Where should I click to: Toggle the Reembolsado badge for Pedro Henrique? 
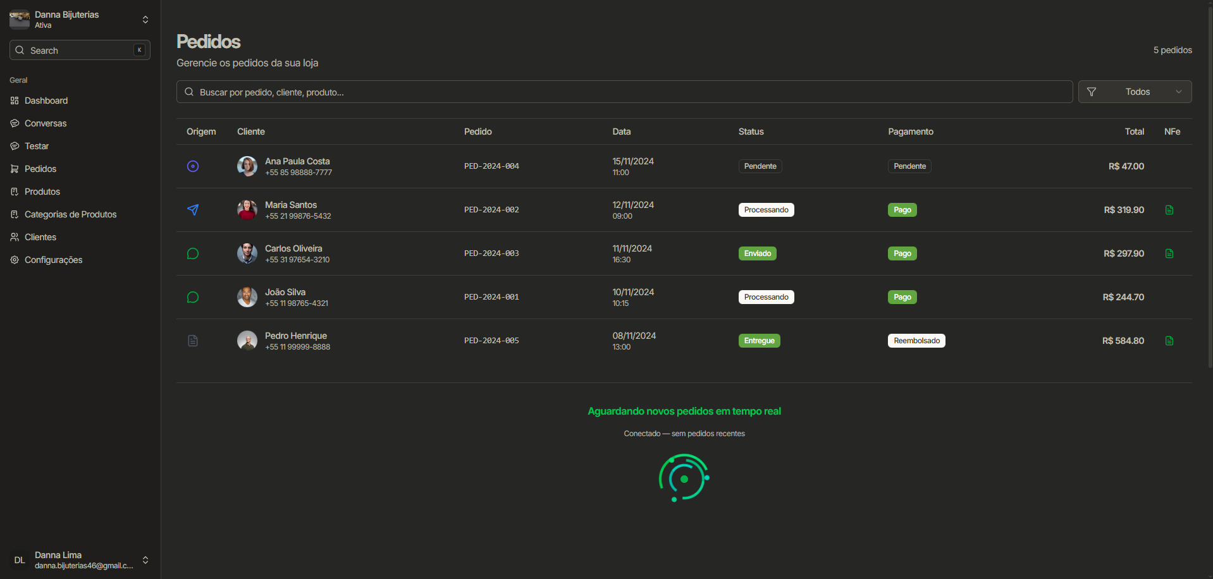point(916,341)
